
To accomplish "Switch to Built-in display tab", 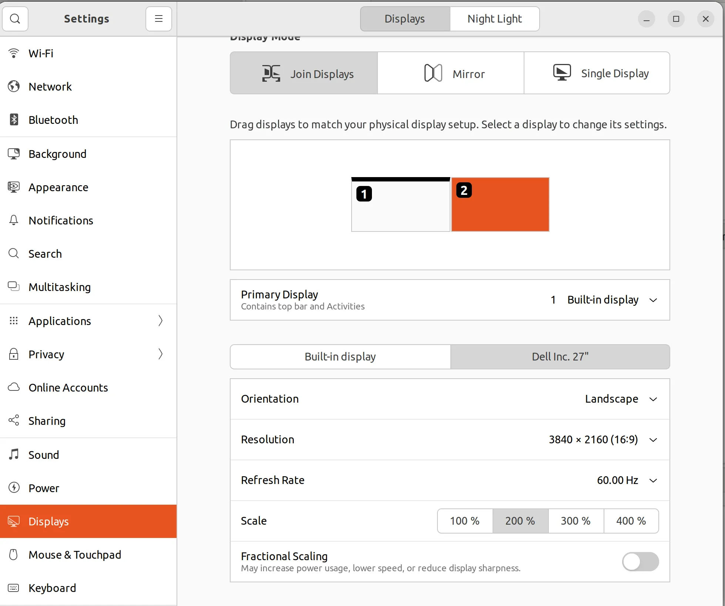I will 340,356.
